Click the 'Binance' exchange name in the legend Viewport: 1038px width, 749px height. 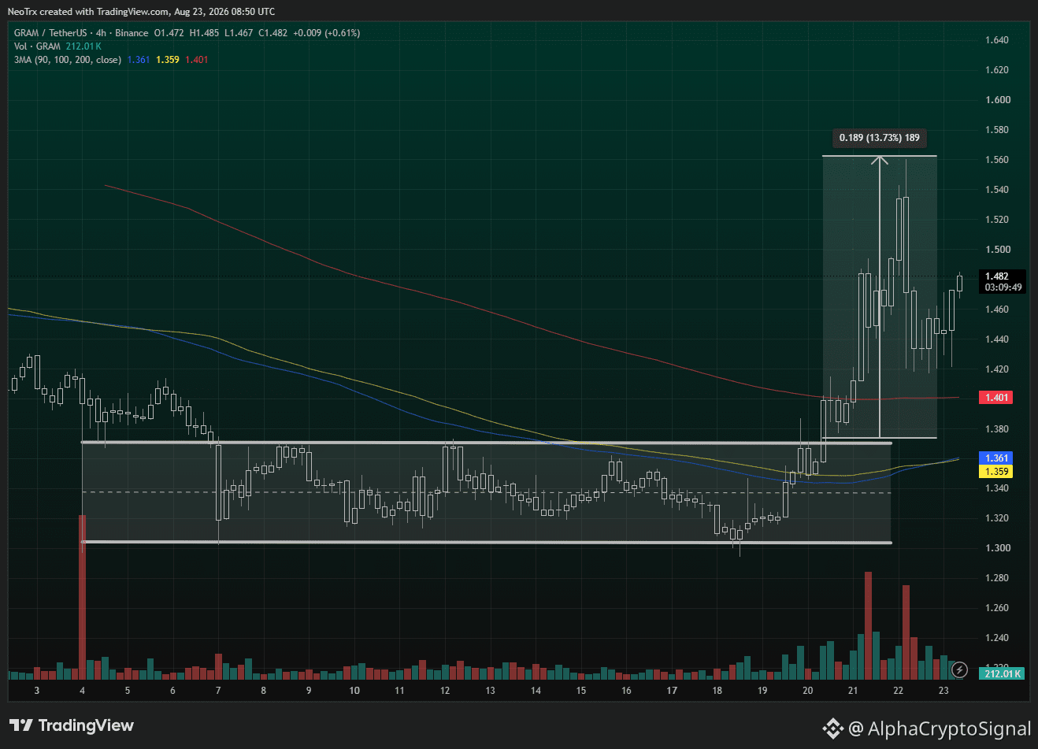coord(132,33)
